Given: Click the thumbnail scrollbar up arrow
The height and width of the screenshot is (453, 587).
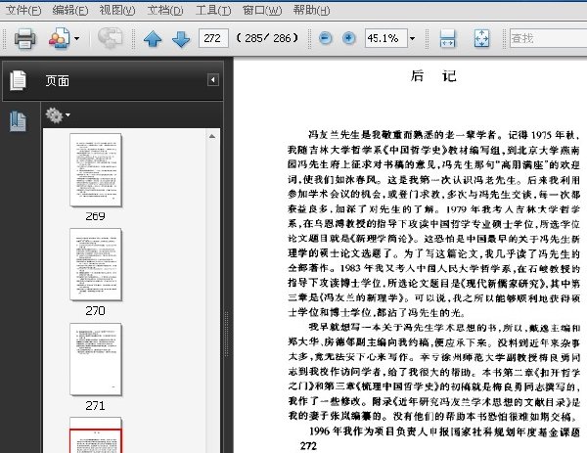Looking at the screenshot, I should pyautogui.click(x=212, y=136).
